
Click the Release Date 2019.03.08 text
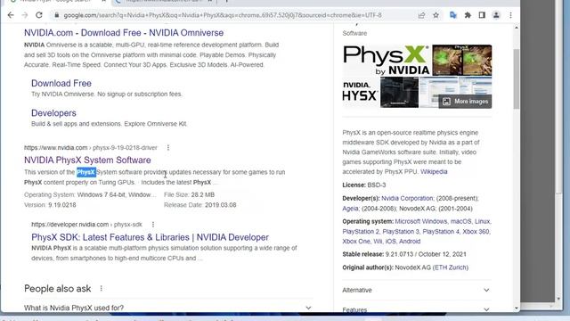tap(199, 205)
